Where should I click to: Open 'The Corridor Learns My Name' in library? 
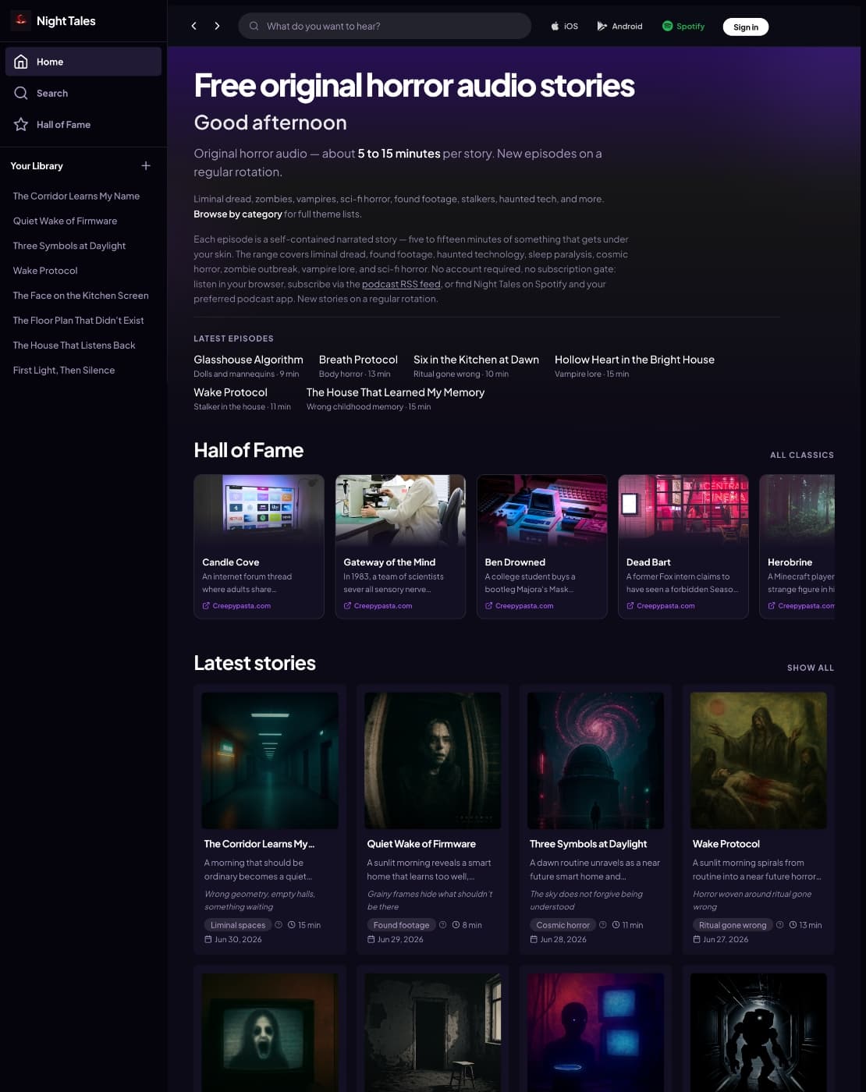76,196
